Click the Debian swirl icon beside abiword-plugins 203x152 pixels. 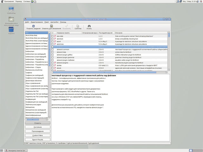[x=55, y=63]
